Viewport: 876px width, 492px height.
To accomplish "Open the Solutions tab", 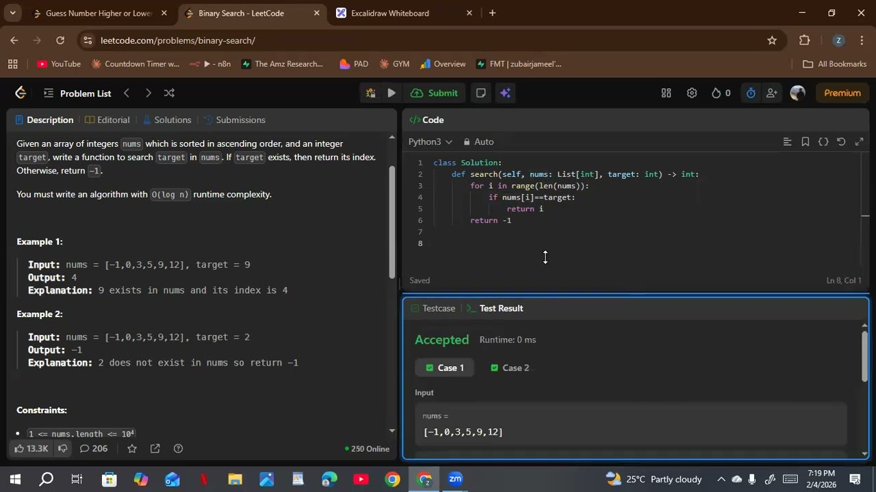I will click(x=167, y=120).
